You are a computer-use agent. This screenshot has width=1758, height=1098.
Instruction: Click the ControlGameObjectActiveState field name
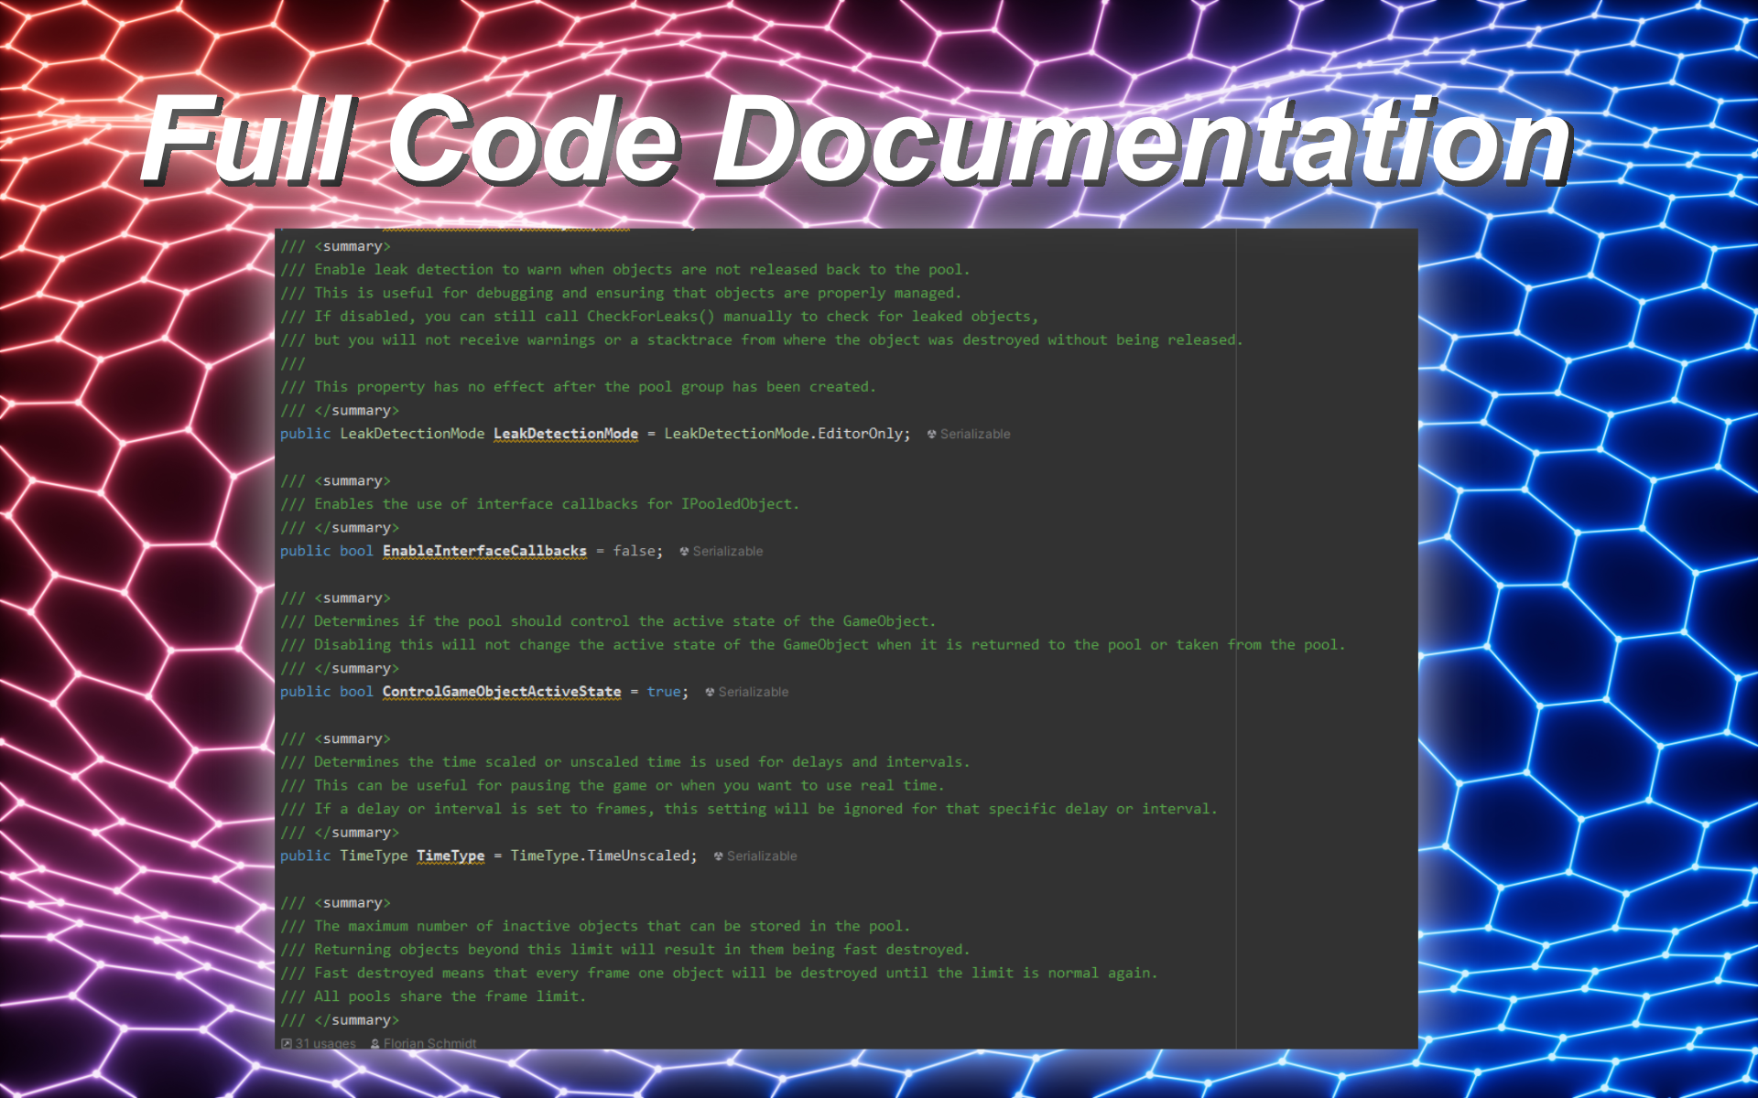501,692
